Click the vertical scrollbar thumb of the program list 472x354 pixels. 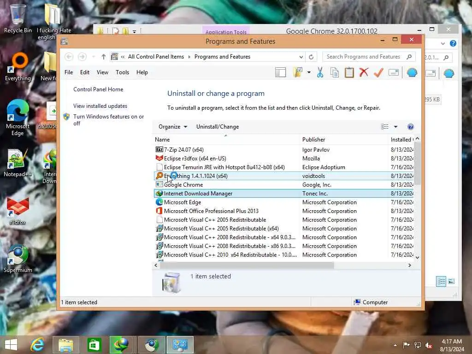click(417, 163)
